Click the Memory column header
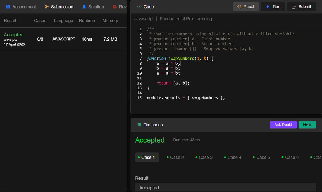The height and width of the screenshot is (192, 322). pyautogui.click(x=110, y=21)
